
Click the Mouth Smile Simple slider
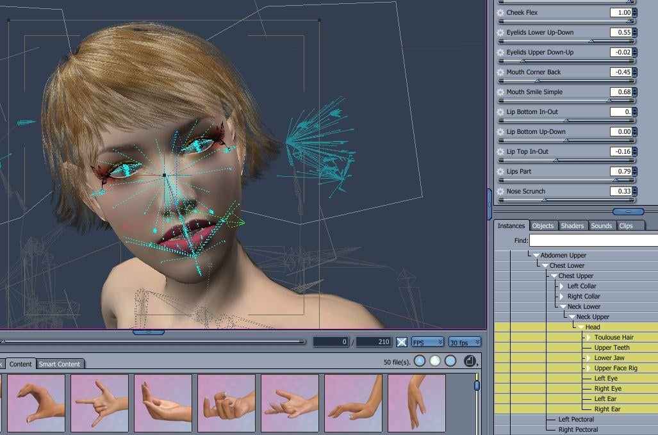(567, 101)
